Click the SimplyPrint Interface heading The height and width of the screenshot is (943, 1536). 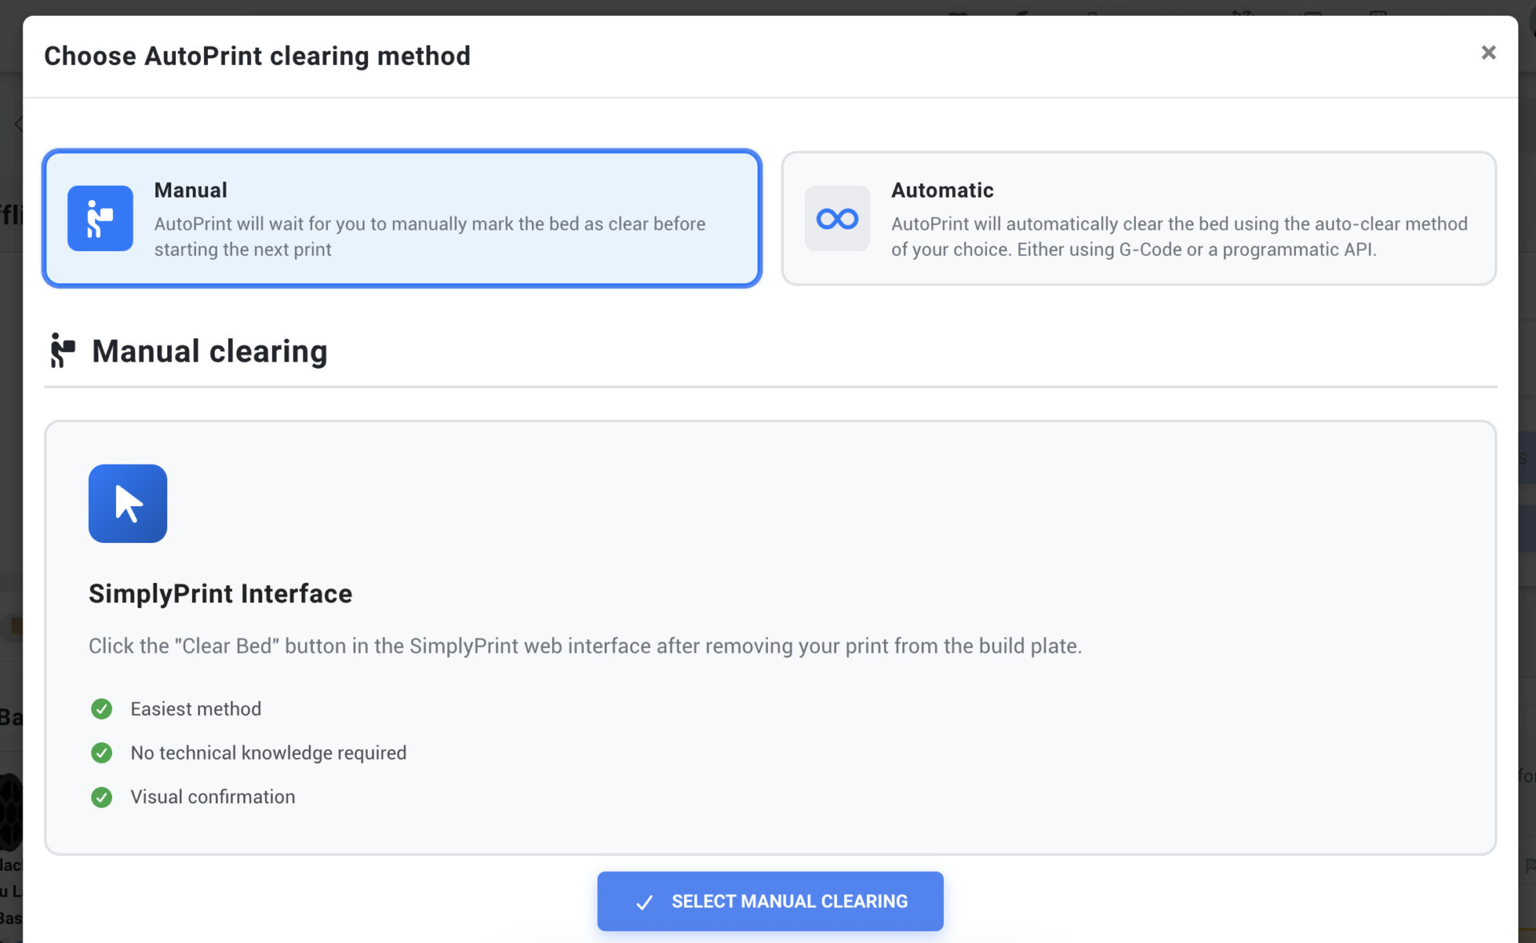pyautogui.click(x=220, y=593)
